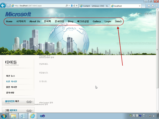Click the vertical scrollbar thumb
The width and height of the screenshot is (159, 119).
pyautogui.click(x=157, y=50)
